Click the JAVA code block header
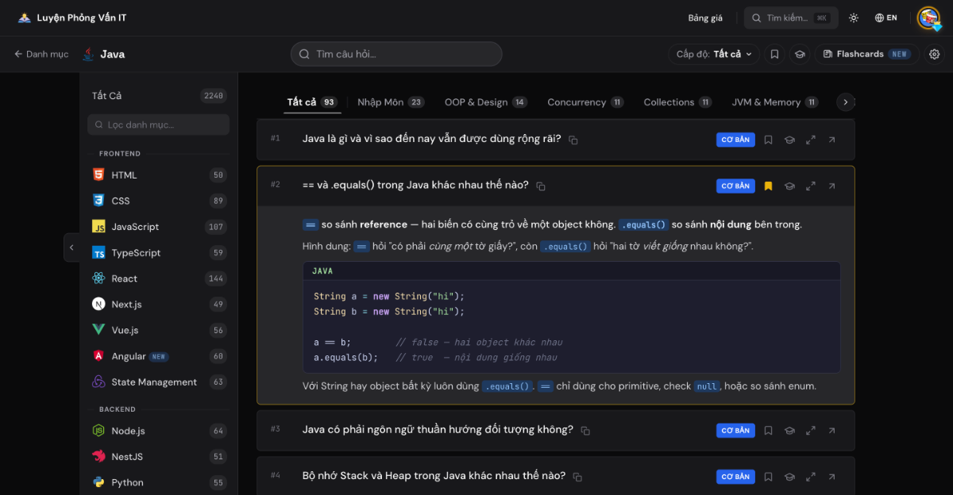The image size is (953, 495). (x=572, y=271)
